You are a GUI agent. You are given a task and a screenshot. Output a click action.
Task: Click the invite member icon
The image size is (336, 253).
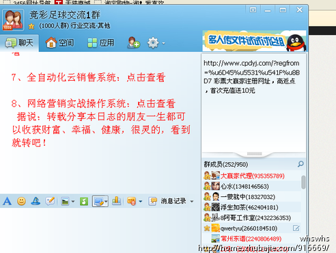tap(133, 42)
